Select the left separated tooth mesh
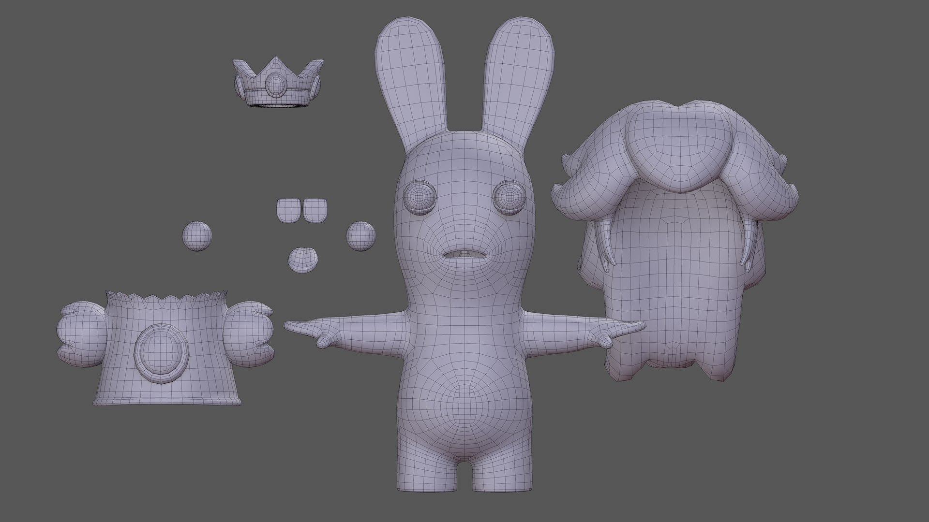The height and width of the screenshot is (522, 929). 288,210
